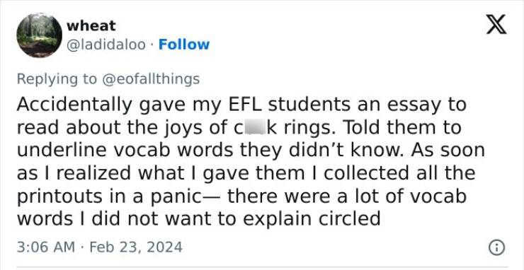Open the @eofallthings mention
524x270 pixels.
click(150, 79)
